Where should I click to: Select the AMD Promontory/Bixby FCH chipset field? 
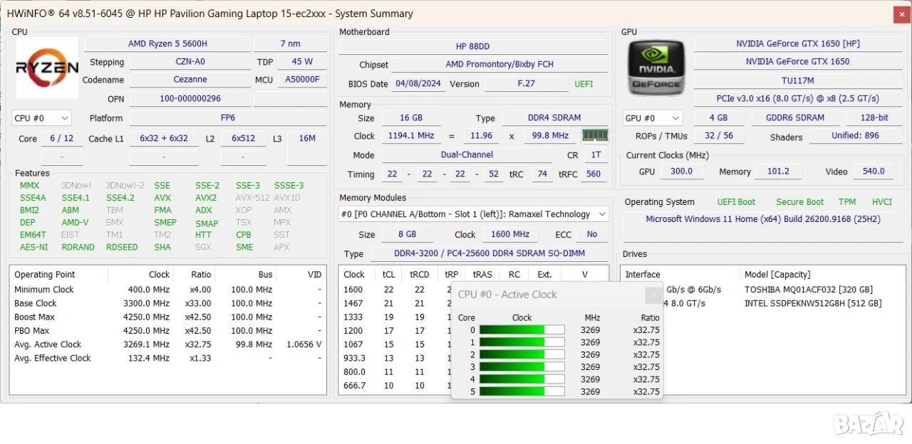pos(499,64)
